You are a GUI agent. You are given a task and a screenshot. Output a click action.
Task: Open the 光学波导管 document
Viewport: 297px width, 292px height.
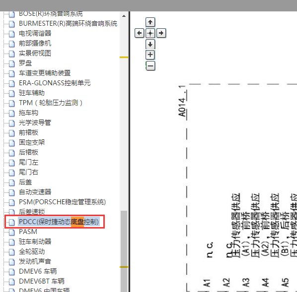coord(35,122)
